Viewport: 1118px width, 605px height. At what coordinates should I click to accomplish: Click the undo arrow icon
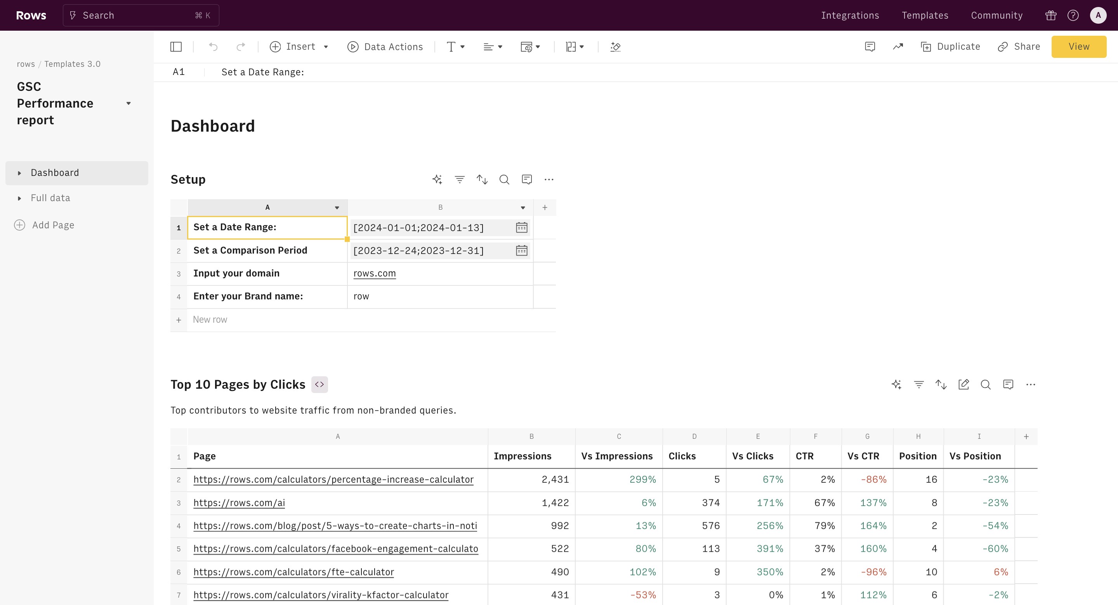(x=213, y=47)
